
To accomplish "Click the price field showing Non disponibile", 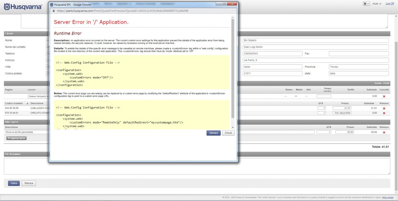I will (x=342, y=113).
